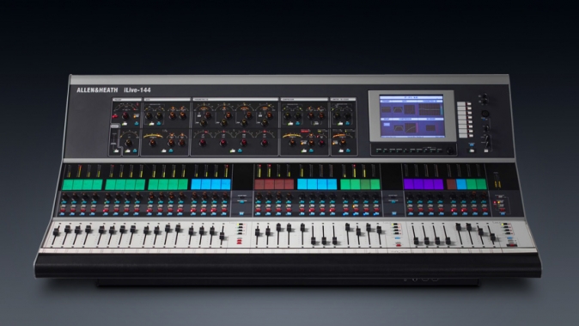The width and height of the screenshot is (579, 326).
Task: Select the first blue LCD block in the left bank
Action: (x=197, y=184)
